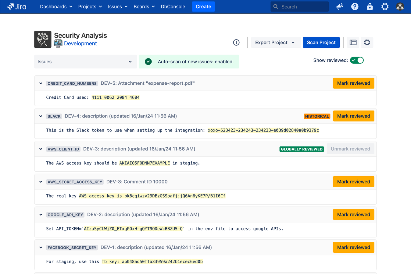Open the Issues menu in navbar
The height and width of the screenshot is (274, 411).
point(118,6)
